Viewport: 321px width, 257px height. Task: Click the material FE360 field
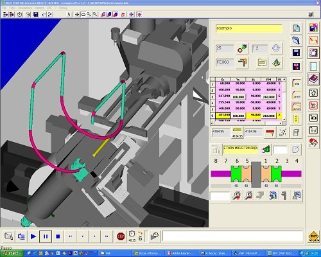(225, 62)
